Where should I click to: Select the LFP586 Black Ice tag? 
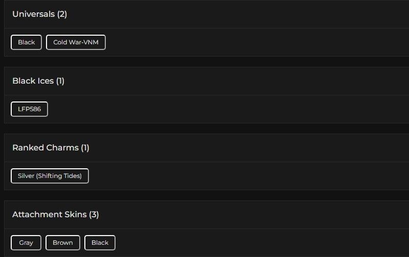[29, 109]
